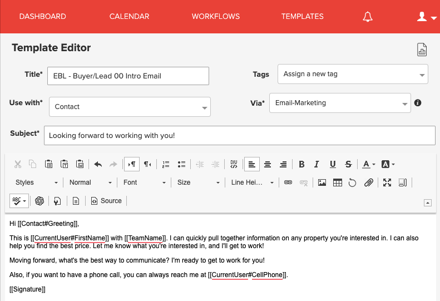Set text direction left to right

click(x=132, y=164)
